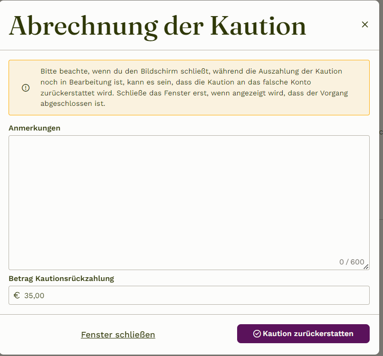Click Kaution zurückerstatten button

[303, 334]
